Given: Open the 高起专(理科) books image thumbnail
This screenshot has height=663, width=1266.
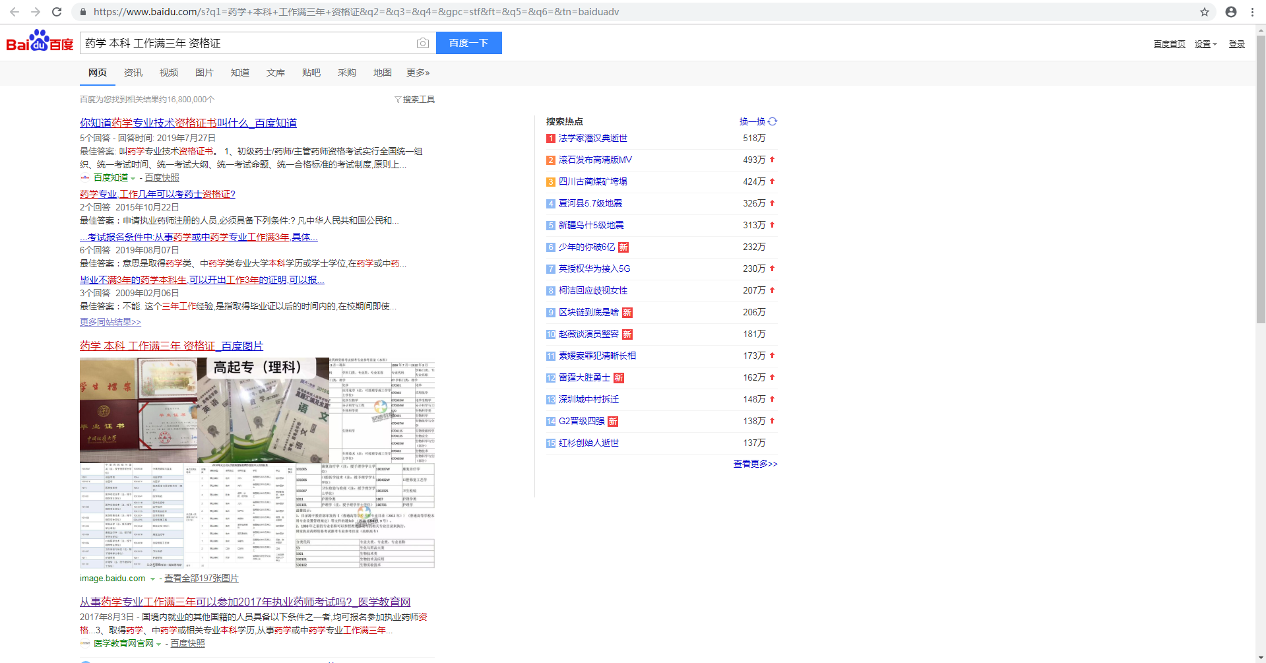Looking at the screenshot, I should tap(263, 410).
